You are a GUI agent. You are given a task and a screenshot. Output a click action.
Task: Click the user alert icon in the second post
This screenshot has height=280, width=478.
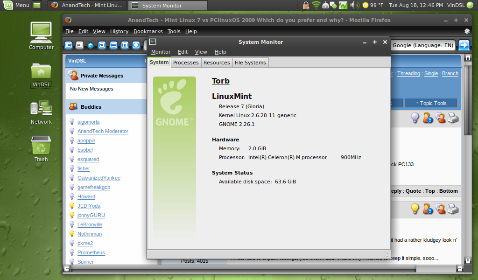[428, 209]
